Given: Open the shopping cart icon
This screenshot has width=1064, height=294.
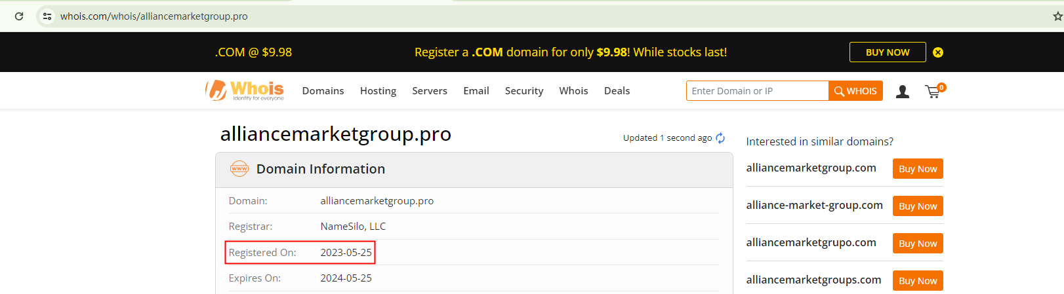Looking at the screenshot, I should 933,92.
